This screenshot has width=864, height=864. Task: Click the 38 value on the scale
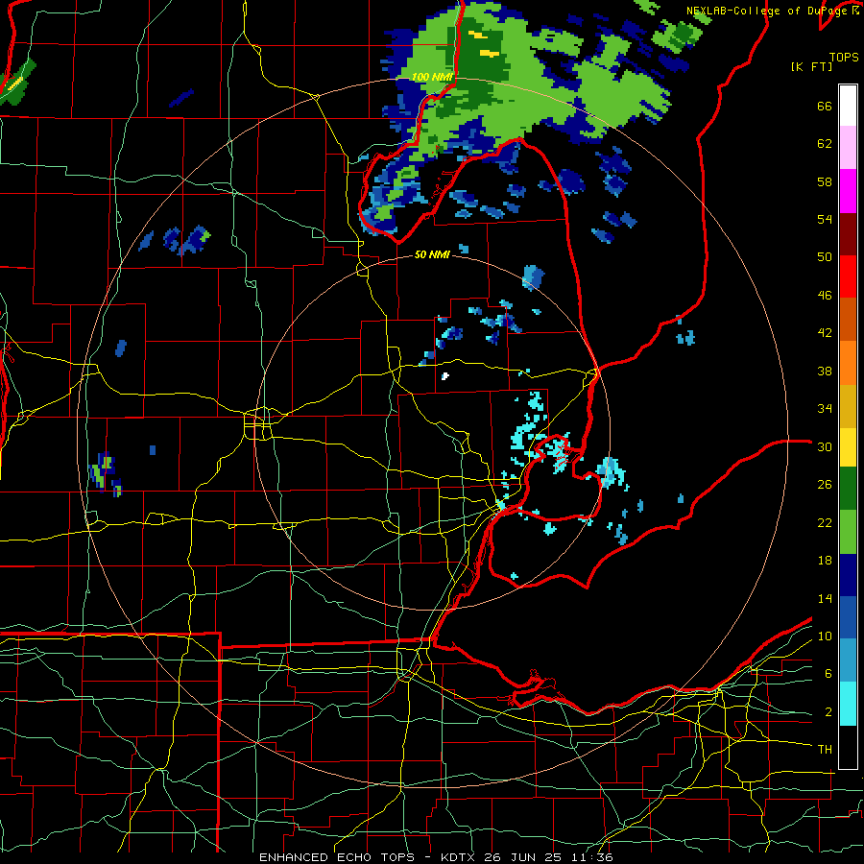point(825,371)
